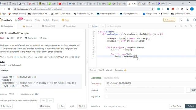The image size is (196, 110).
Task: Toggle Autocomplete in the editor toolbar
Action: coord(114,26)
